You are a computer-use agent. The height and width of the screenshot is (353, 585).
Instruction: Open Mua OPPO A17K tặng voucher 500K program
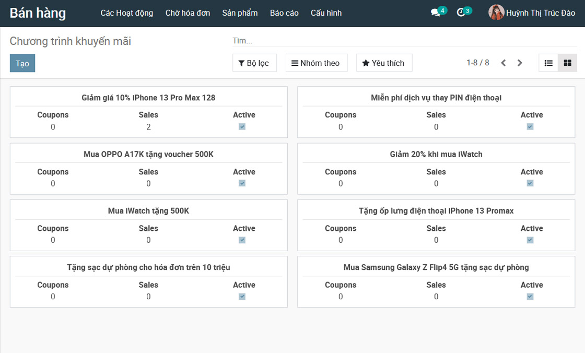[148, 155]
